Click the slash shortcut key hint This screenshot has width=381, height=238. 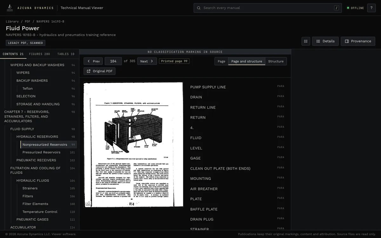coord(337,8)
